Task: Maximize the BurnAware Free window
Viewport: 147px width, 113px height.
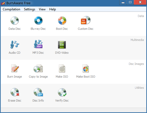Action: click(130, 2)
